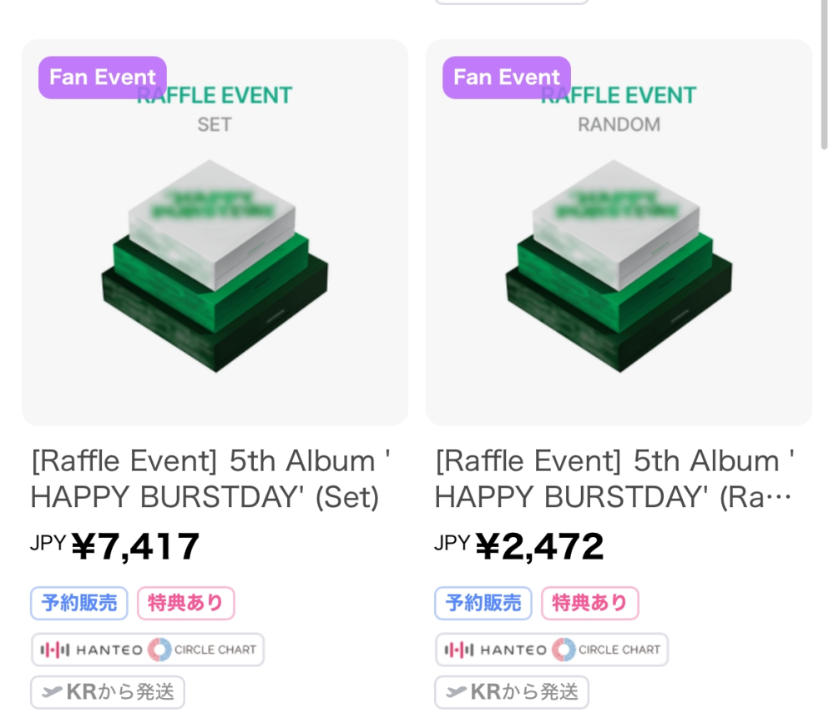
Task: Click the Fan Event badge on Random album
Action: click(507, 78)
